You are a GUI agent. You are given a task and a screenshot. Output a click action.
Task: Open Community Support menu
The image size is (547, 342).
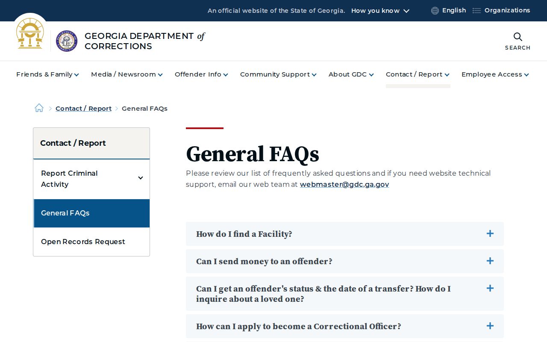(x=278, y=74)
